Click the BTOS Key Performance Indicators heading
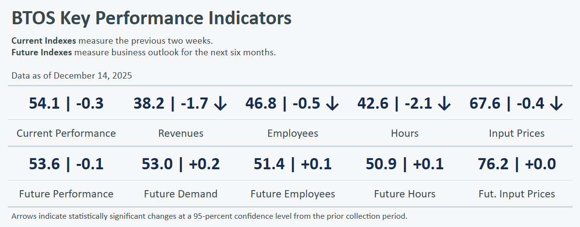This screenshot has width=580, height=227. point(151,18)
